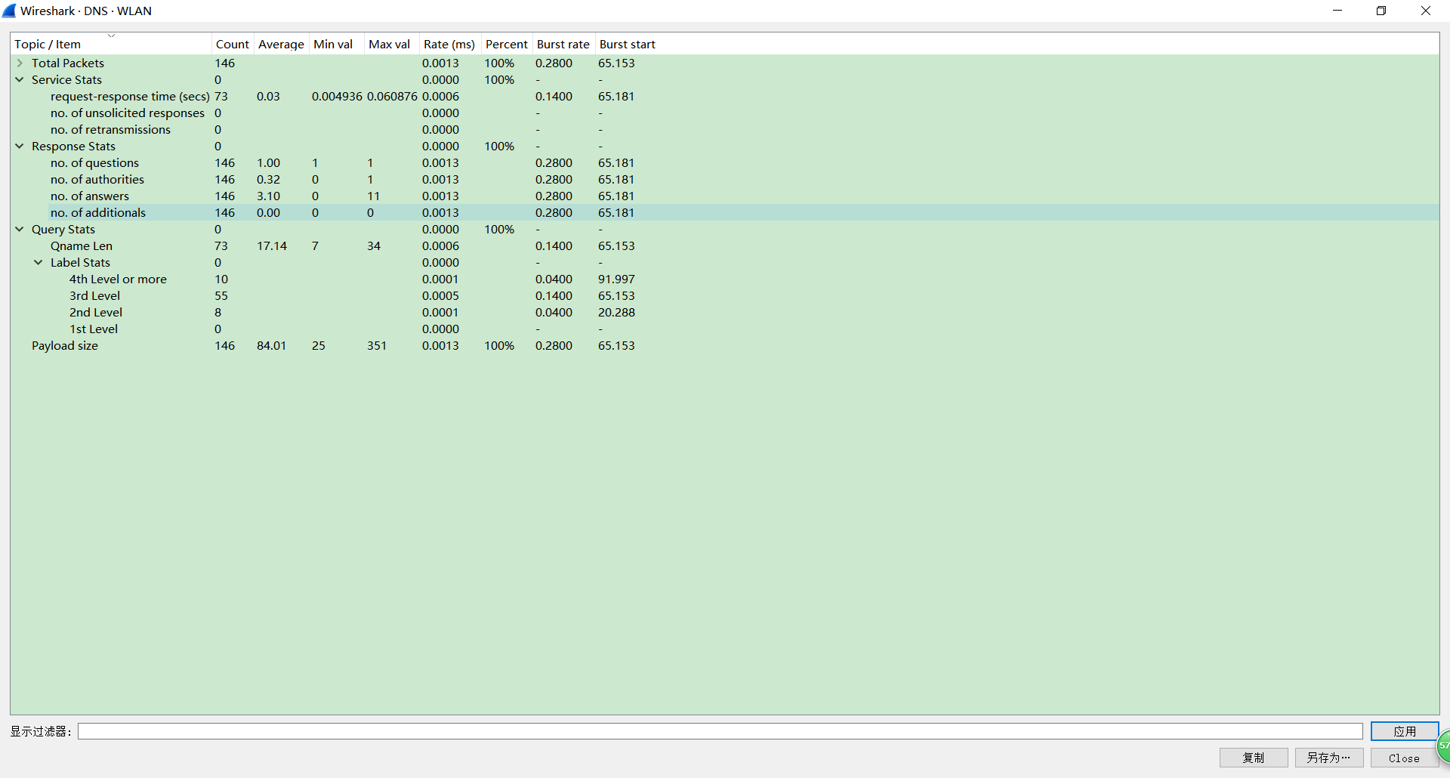
Task: Close the window with the title bar X
Action: (x=1426, y=11)
